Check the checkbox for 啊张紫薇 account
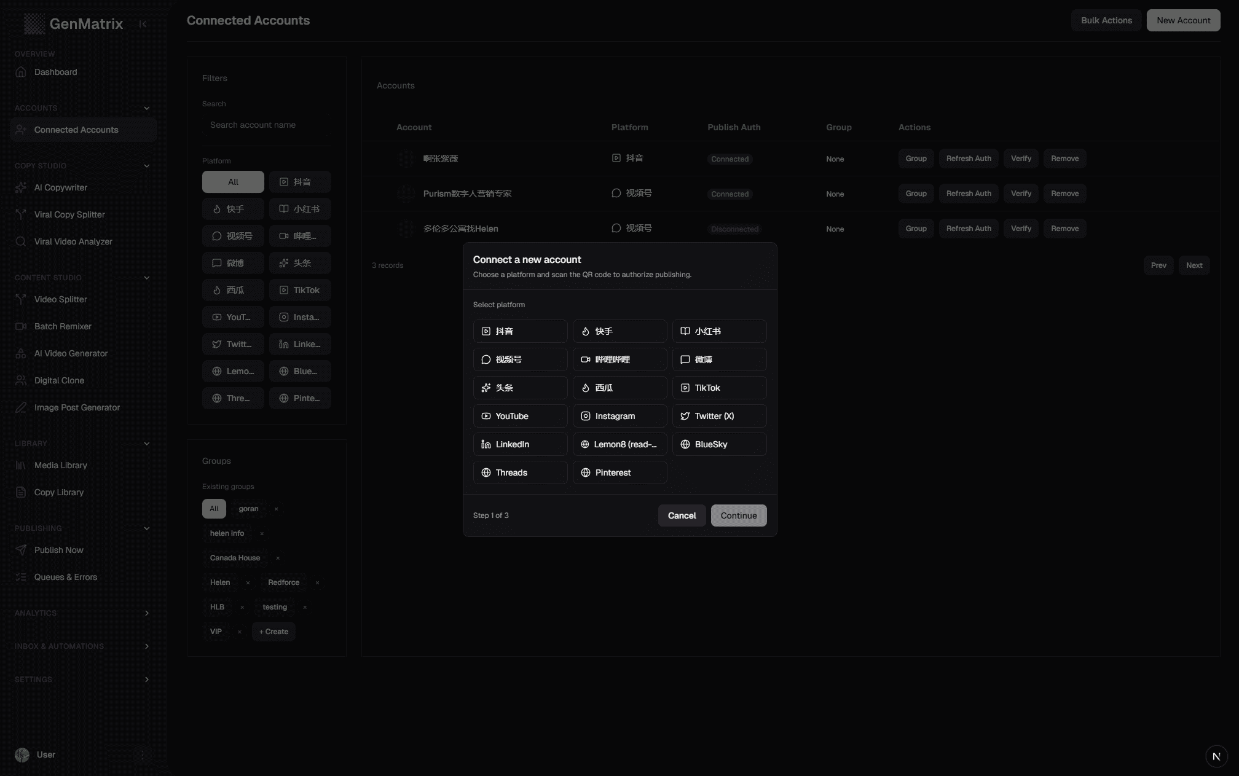1239x776 pixels. click(406, 159)
